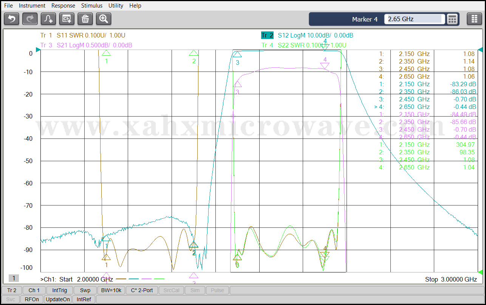Viewport: 486px width, 305px height.
Task: Select trace Tr 3 S21 LogM label
Action: click(x=86, y=45)
